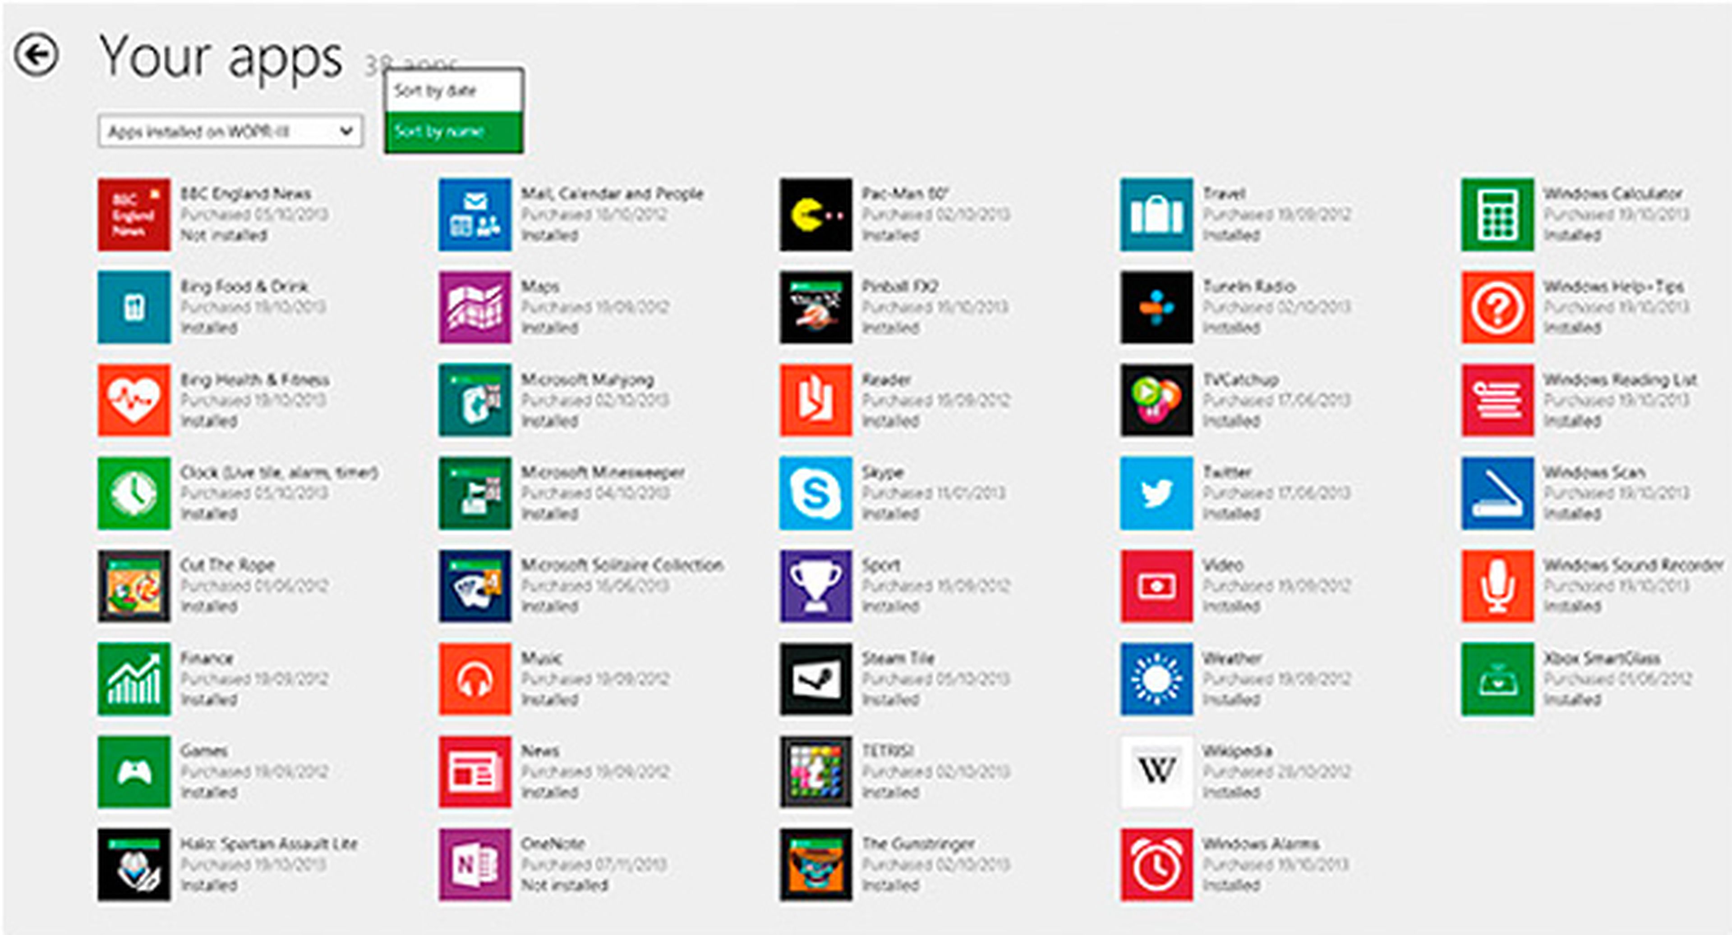
Task: Click the 'Windows Reading List' name text
Action: (x=1621, y=380)
